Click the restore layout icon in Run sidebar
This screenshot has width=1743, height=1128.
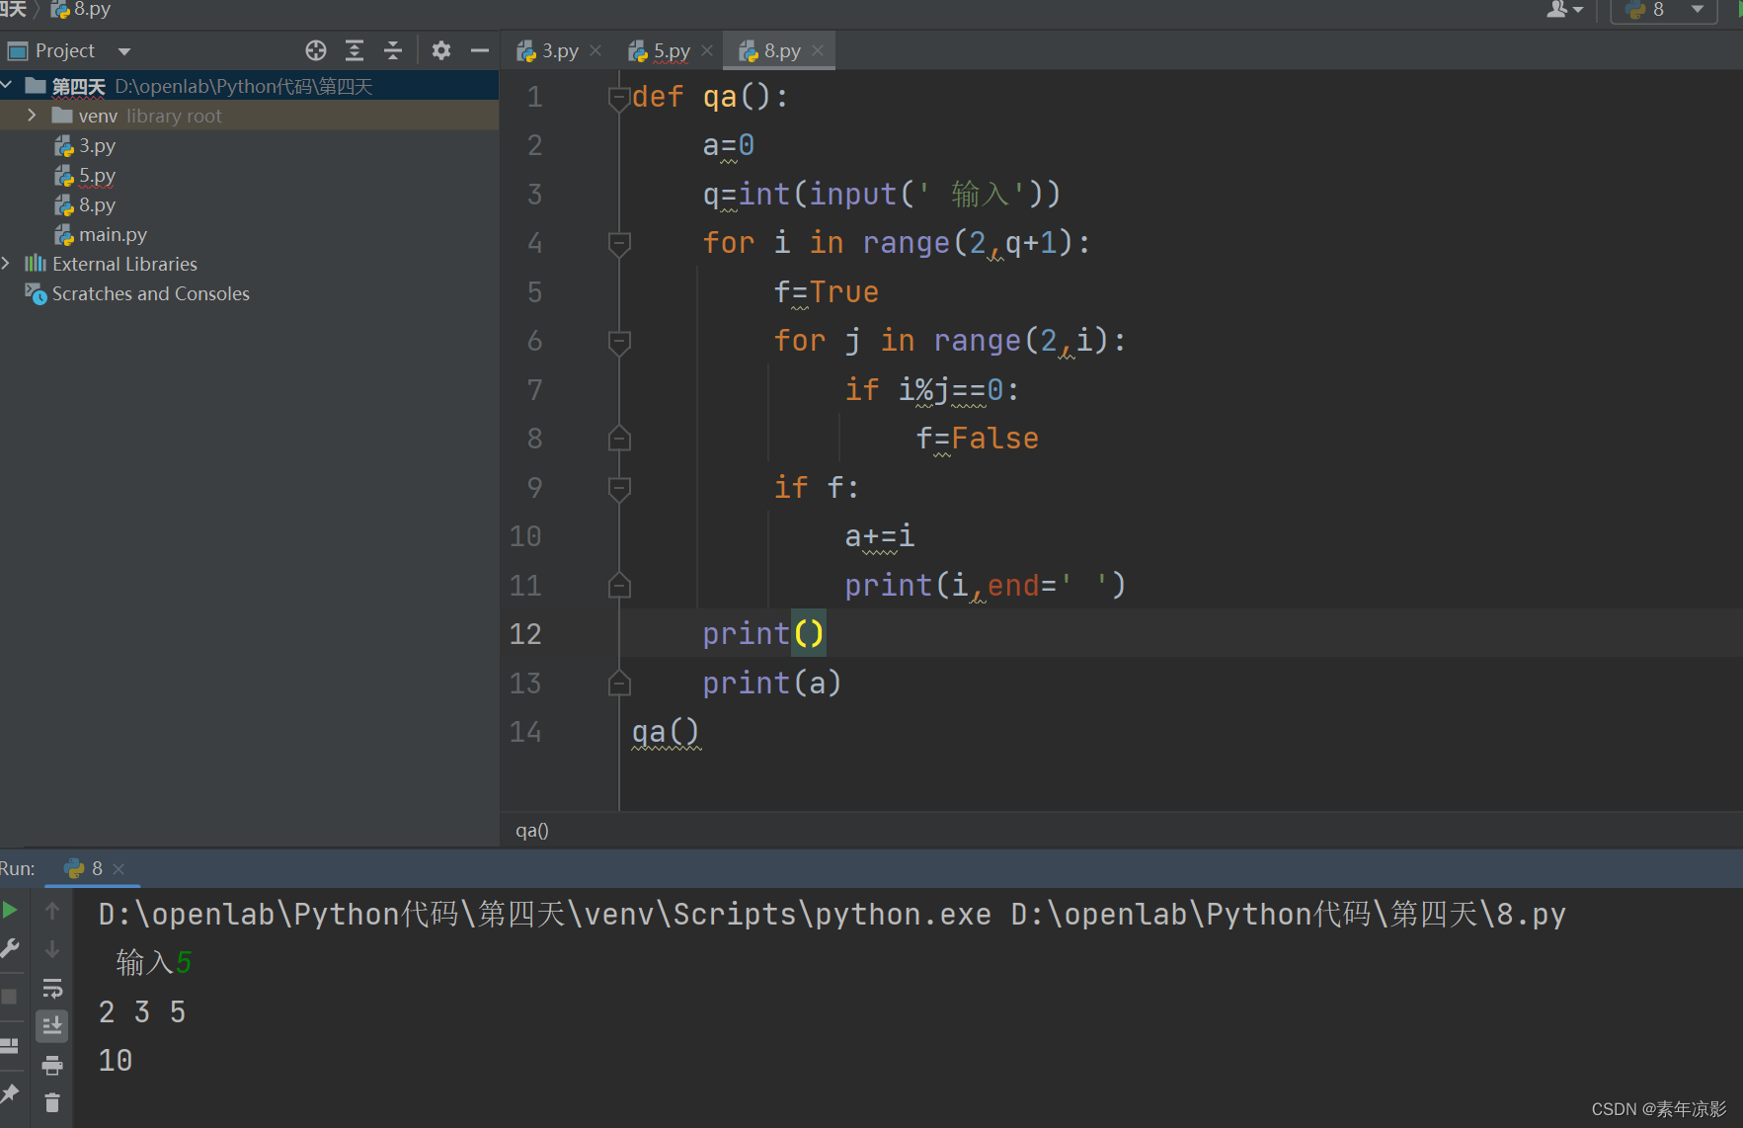(9, 1045)
